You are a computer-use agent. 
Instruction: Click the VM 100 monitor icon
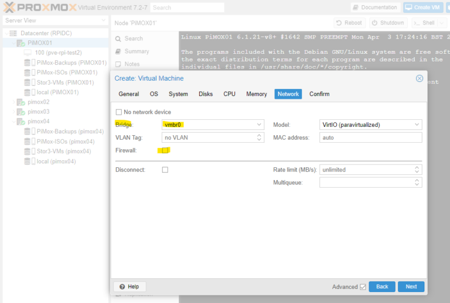click(28, 53)
